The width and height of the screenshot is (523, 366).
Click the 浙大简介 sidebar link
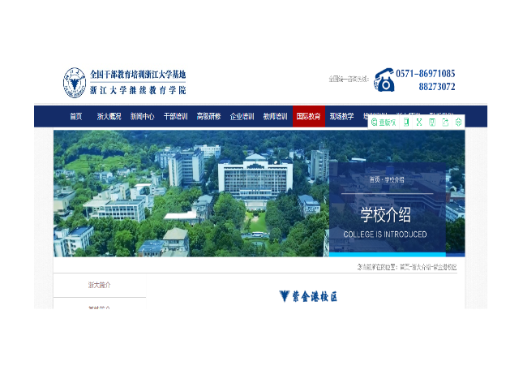(100, 285)
